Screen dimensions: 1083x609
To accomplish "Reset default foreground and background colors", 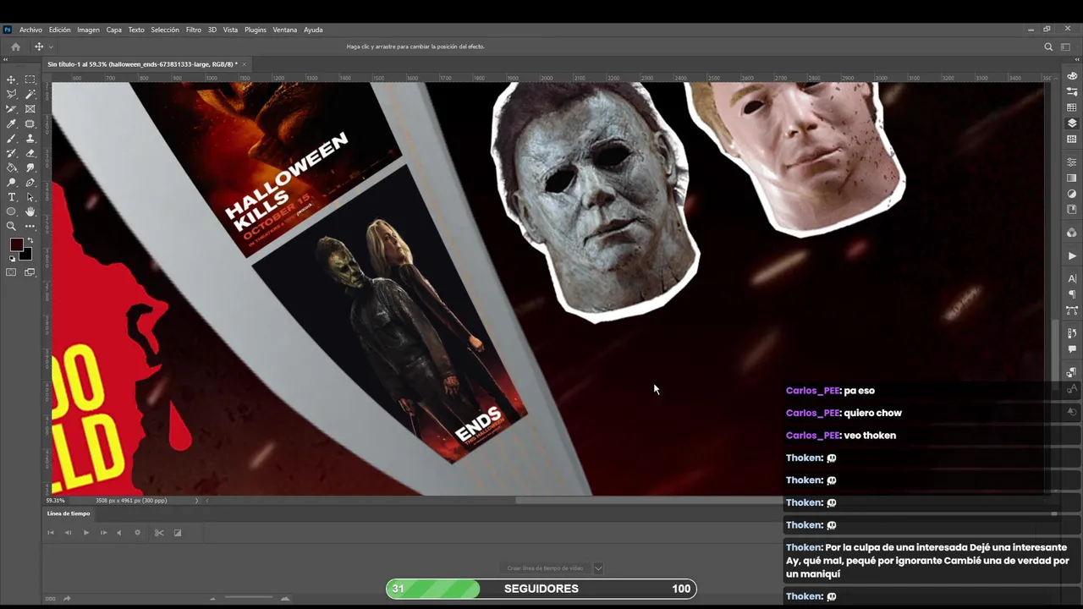I will 12,259.
